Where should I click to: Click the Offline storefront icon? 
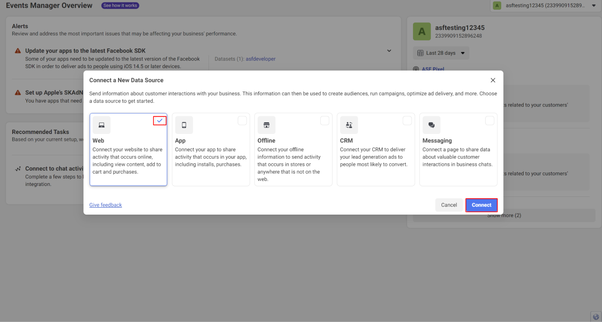267,125
